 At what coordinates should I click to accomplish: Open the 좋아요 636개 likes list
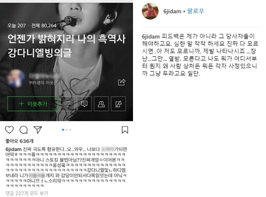19,141
